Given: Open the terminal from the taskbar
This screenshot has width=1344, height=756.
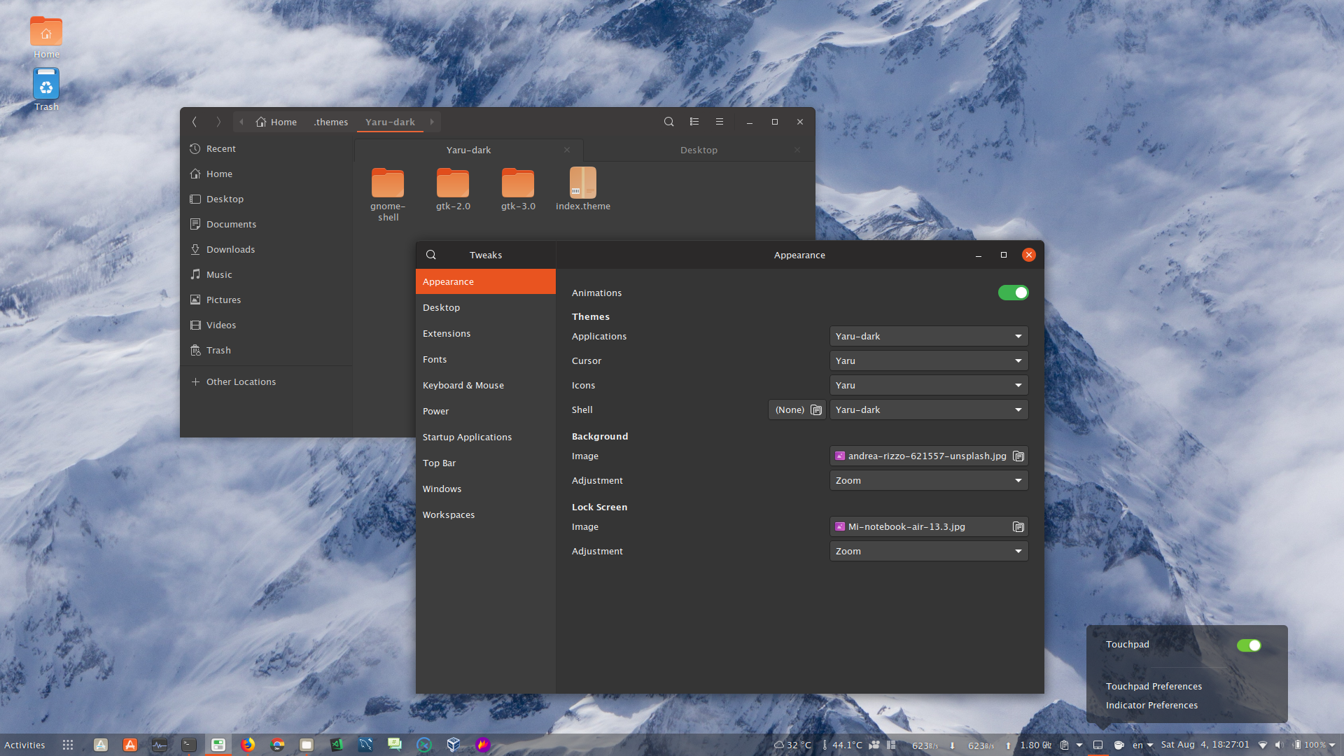Looking at the screenshot, I should (x=188, y=745).
